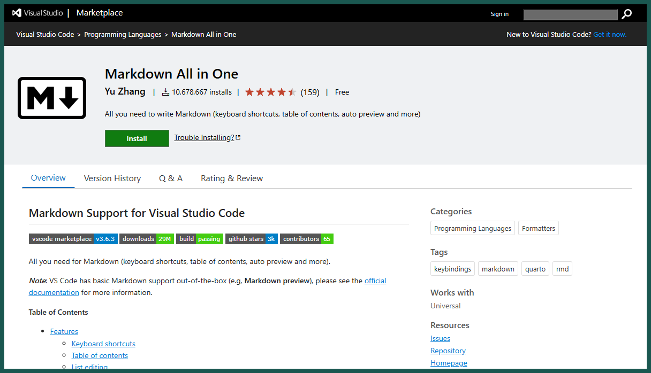Open Repository resource link

[448, 351]
